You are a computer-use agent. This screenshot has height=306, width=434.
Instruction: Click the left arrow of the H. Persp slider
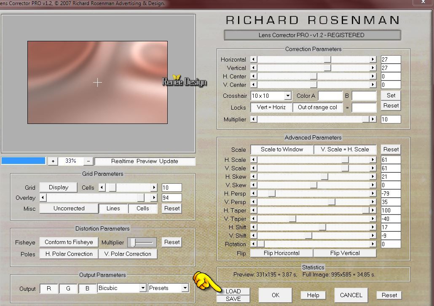pyautogui.click(x=254, y=193)
